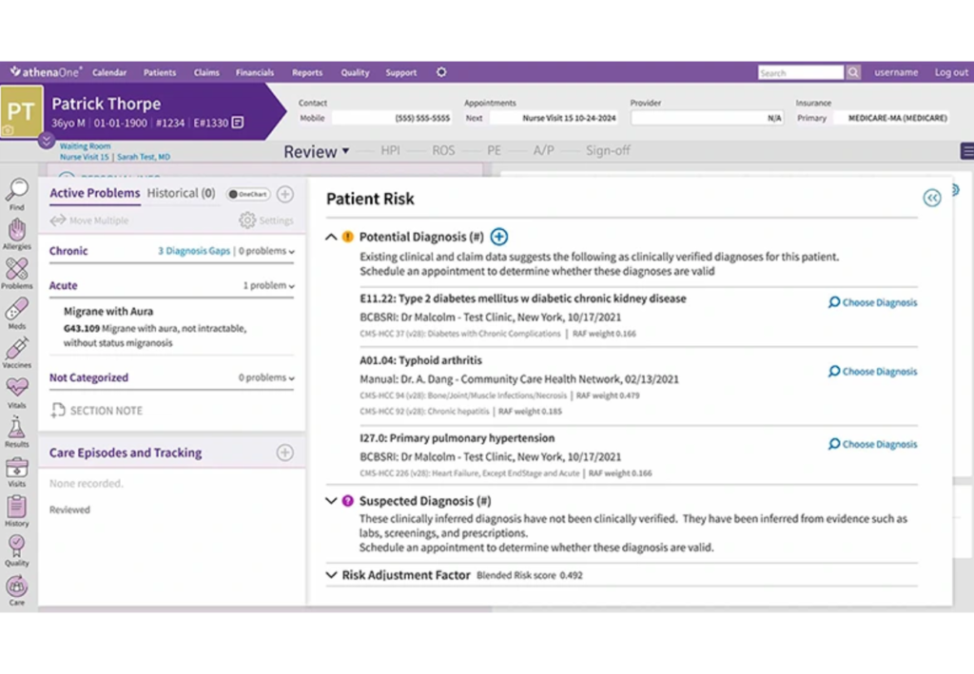Open the Support menu
Image resolution: width=974 pixels, height=674 pixels.
click(x=401, y=72)
